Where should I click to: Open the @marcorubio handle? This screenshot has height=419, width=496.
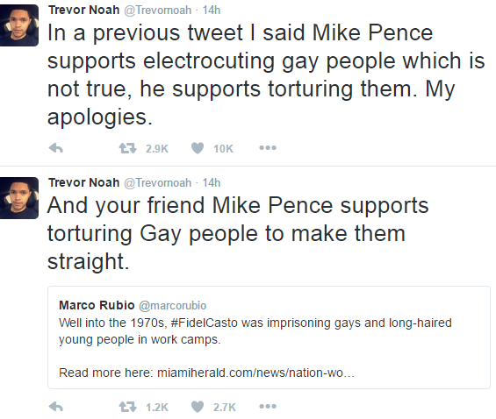(172, 306)
